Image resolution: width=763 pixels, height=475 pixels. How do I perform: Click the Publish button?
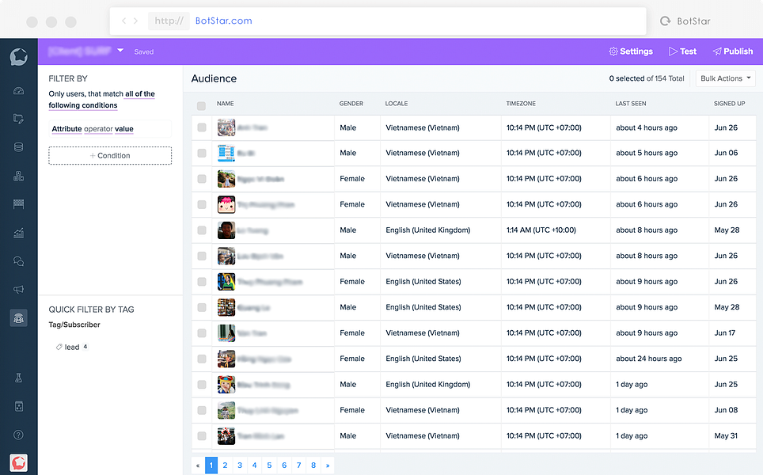(733, 51)
